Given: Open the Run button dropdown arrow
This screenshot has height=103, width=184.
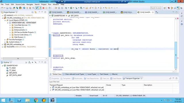Looking at the screenshot, I should coord(74,8).
